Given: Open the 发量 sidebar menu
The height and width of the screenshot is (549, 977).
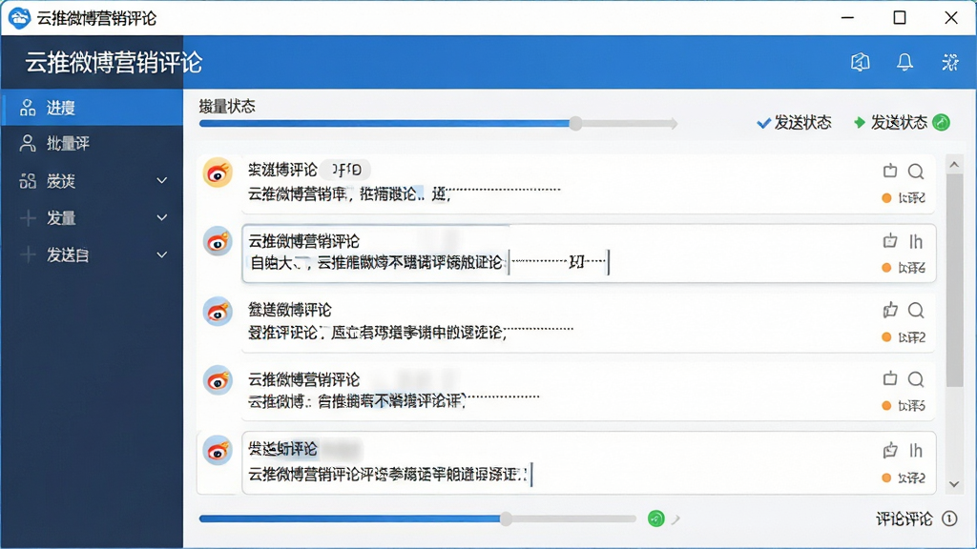Looking at the screenshot, I should 93,218.
